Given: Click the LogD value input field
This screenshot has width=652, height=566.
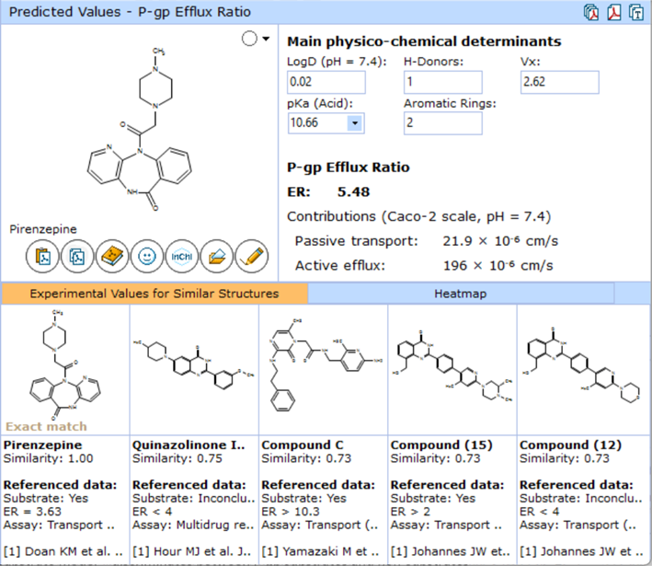Looking at the screenshot, I should (x=326, y=83).
